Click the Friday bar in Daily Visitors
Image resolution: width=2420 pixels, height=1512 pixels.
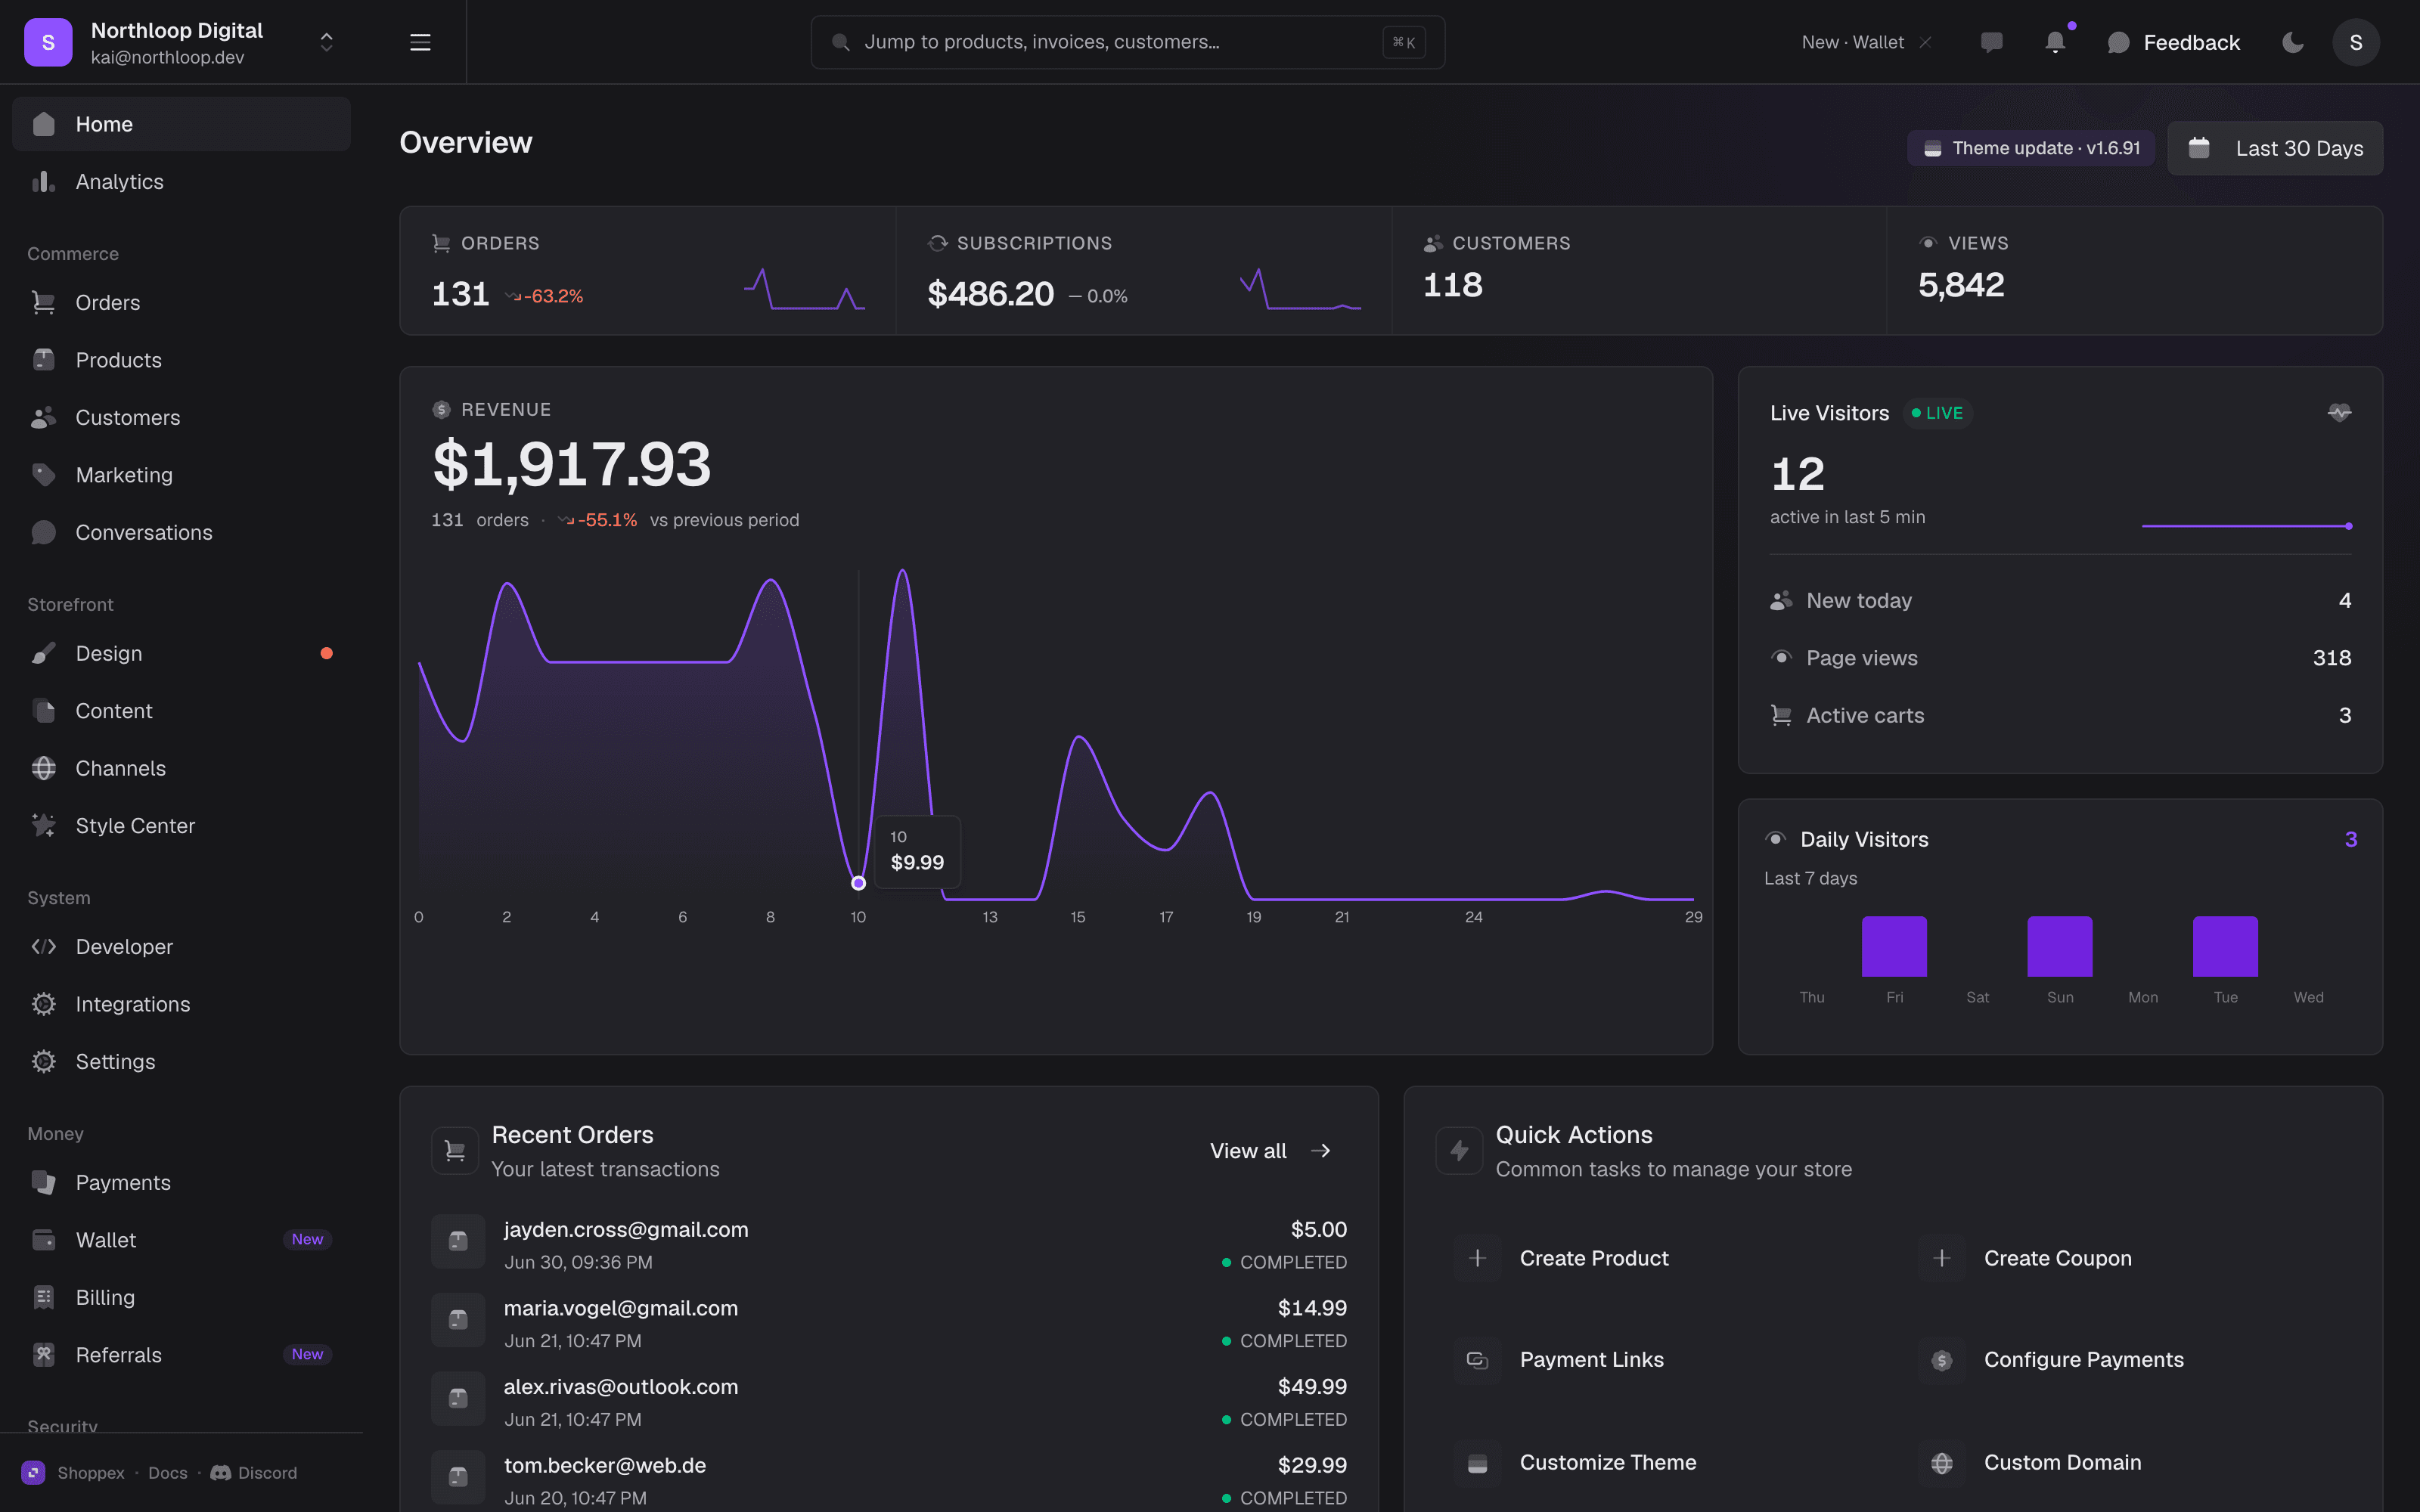point(1894,946)
